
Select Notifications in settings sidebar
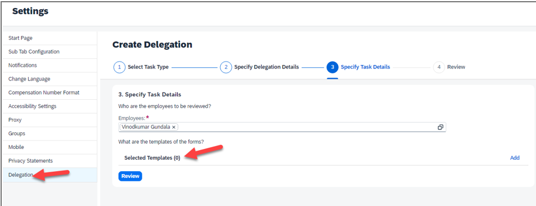click(50, 66)
